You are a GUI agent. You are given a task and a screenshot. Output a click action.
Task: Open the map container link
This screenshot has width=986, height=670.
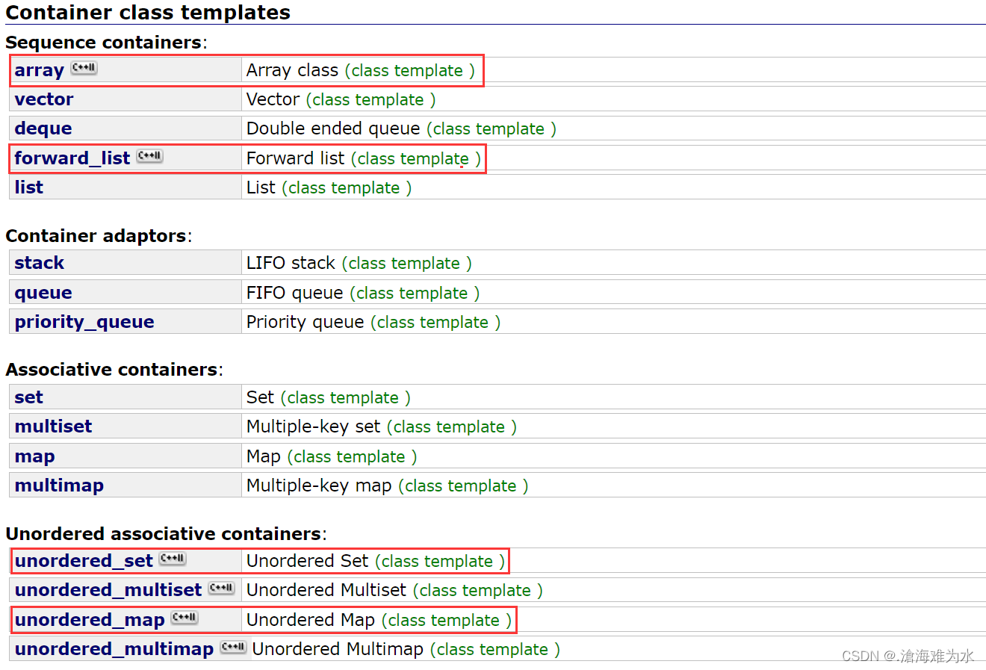[34, 456]
